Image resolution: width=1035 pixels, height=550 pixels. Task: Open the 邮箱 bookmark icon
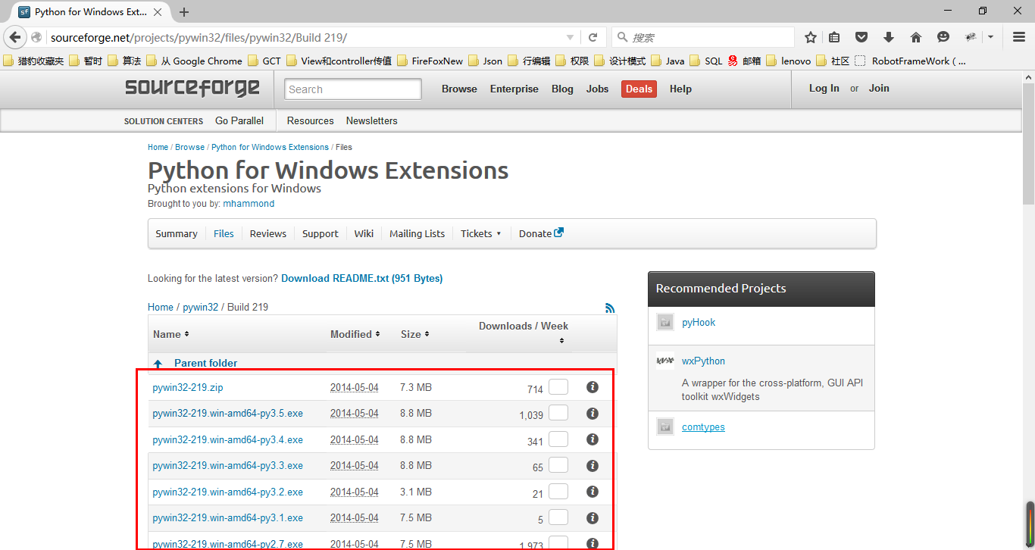coord(733,61)
